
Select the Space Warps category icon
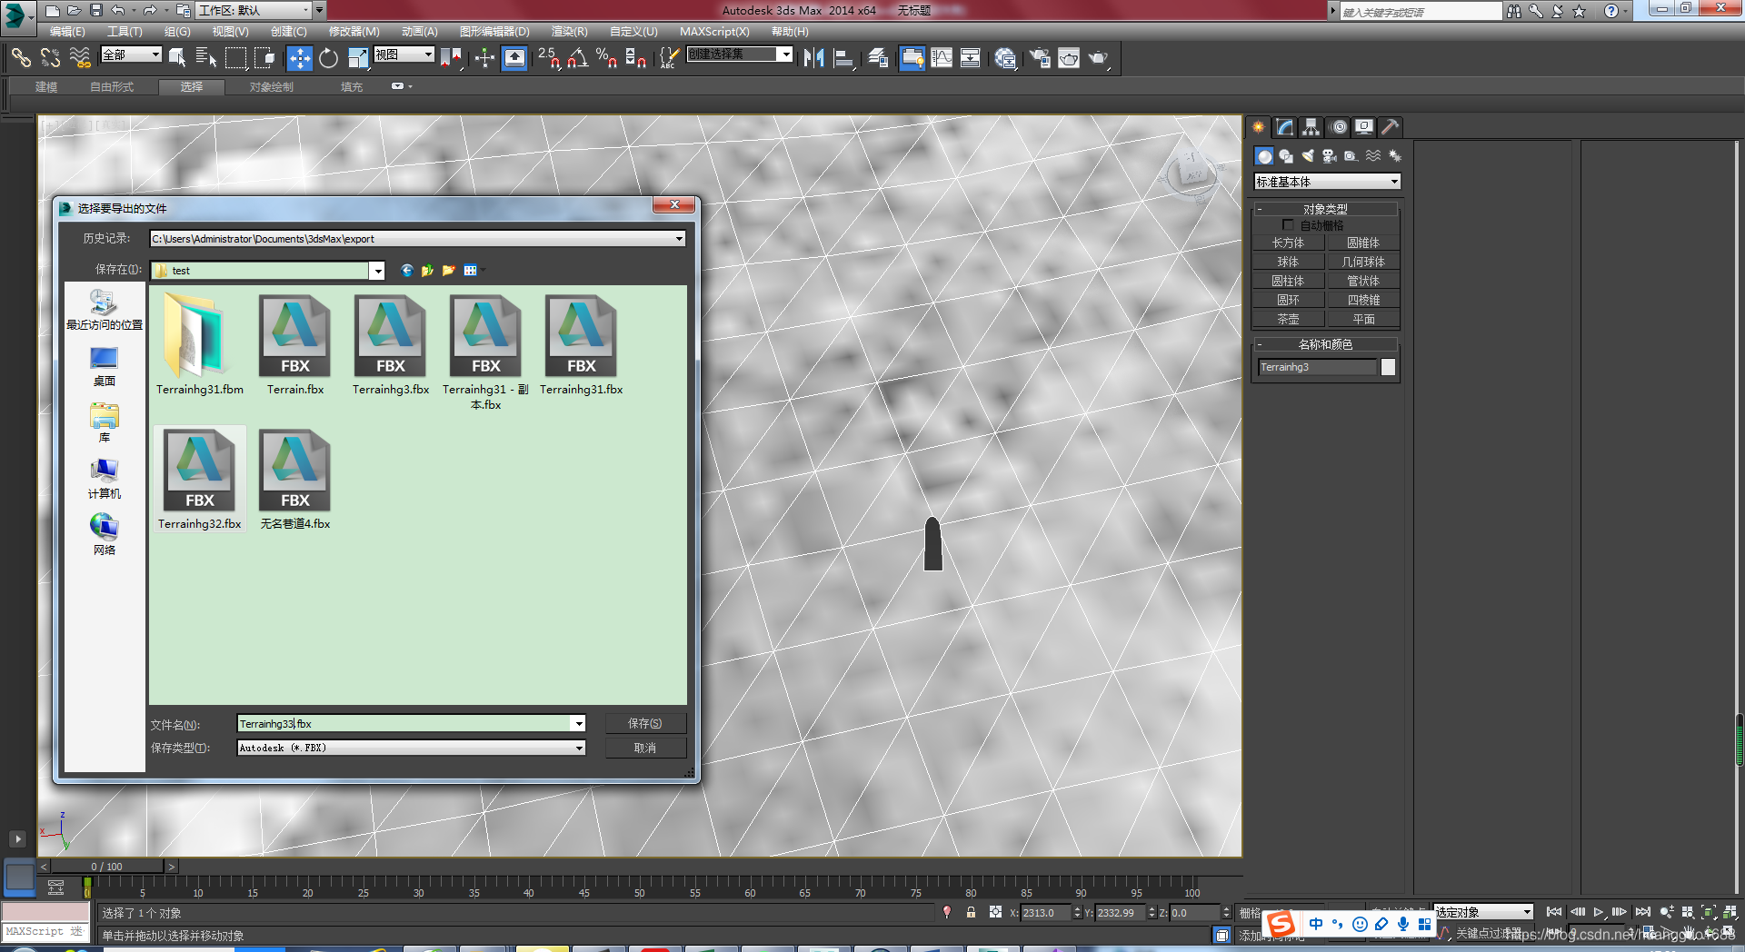1373,156
